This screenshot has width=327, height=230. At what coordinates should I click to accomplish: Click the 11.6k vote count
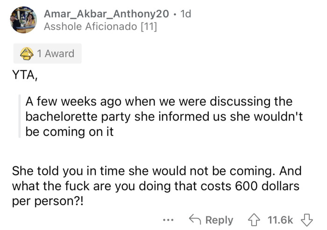coord(280,220)
